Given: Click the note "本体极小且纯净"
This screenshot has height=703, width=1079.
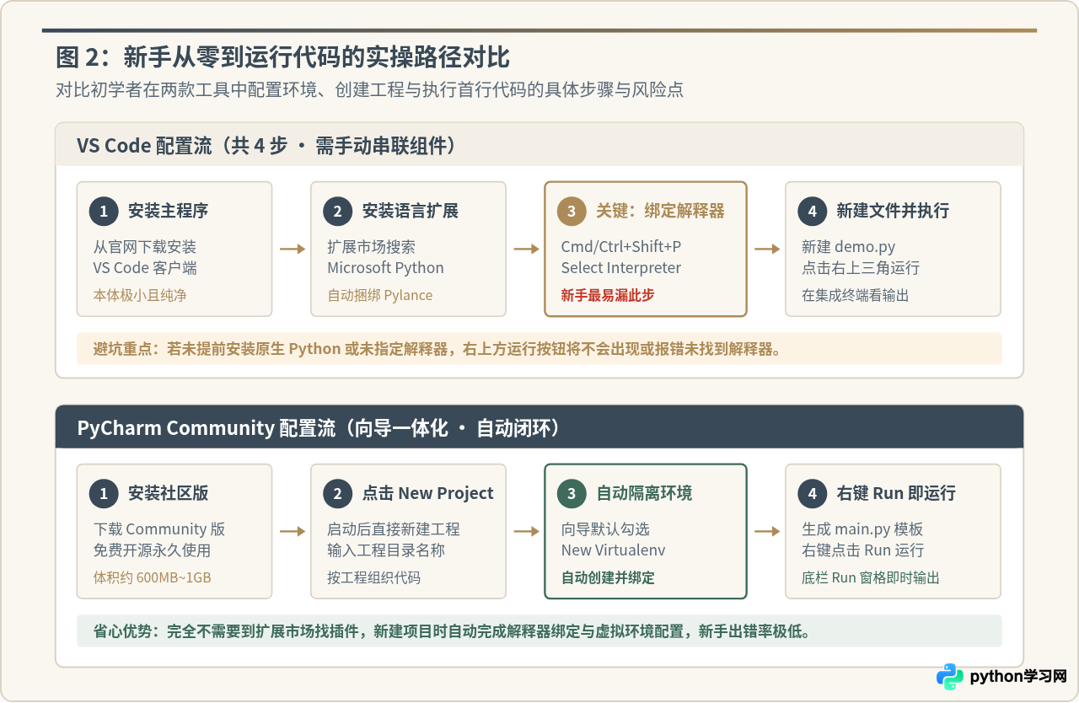Looking at the screenshot, I should [x=139, y=295].
